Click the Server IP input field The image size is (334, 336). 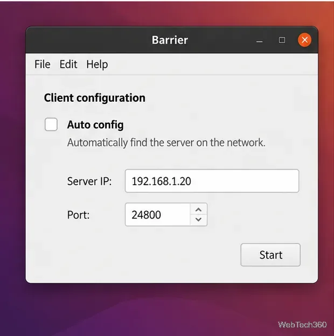pos(212,181)
